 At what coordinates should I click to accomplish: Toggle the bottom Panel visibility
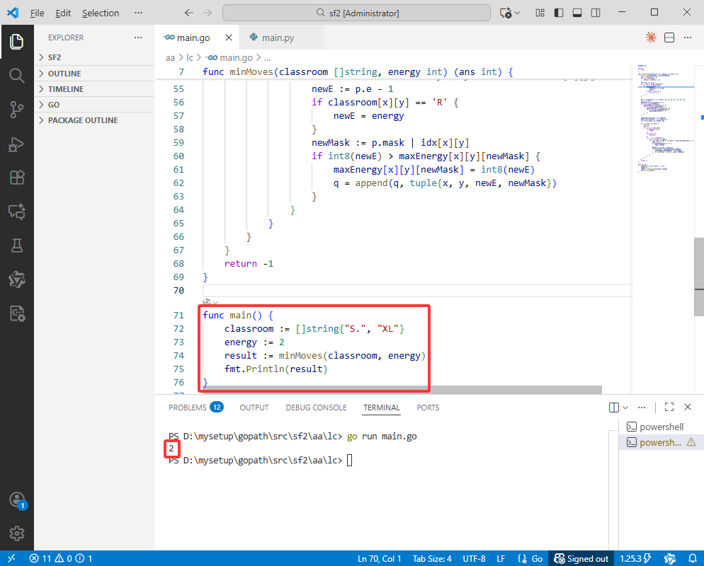pos(577,13)
